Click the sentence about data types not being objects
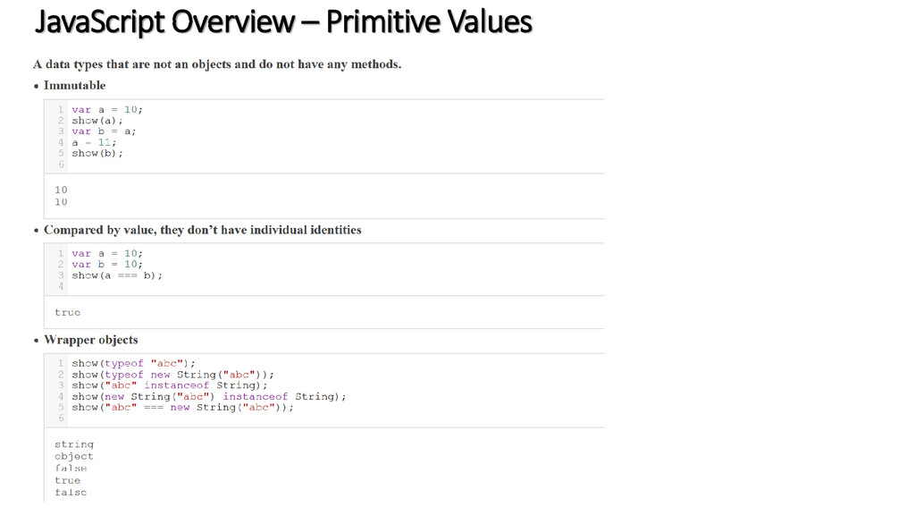Viewport: 915px width, 515px height. [x=217, y=64]
